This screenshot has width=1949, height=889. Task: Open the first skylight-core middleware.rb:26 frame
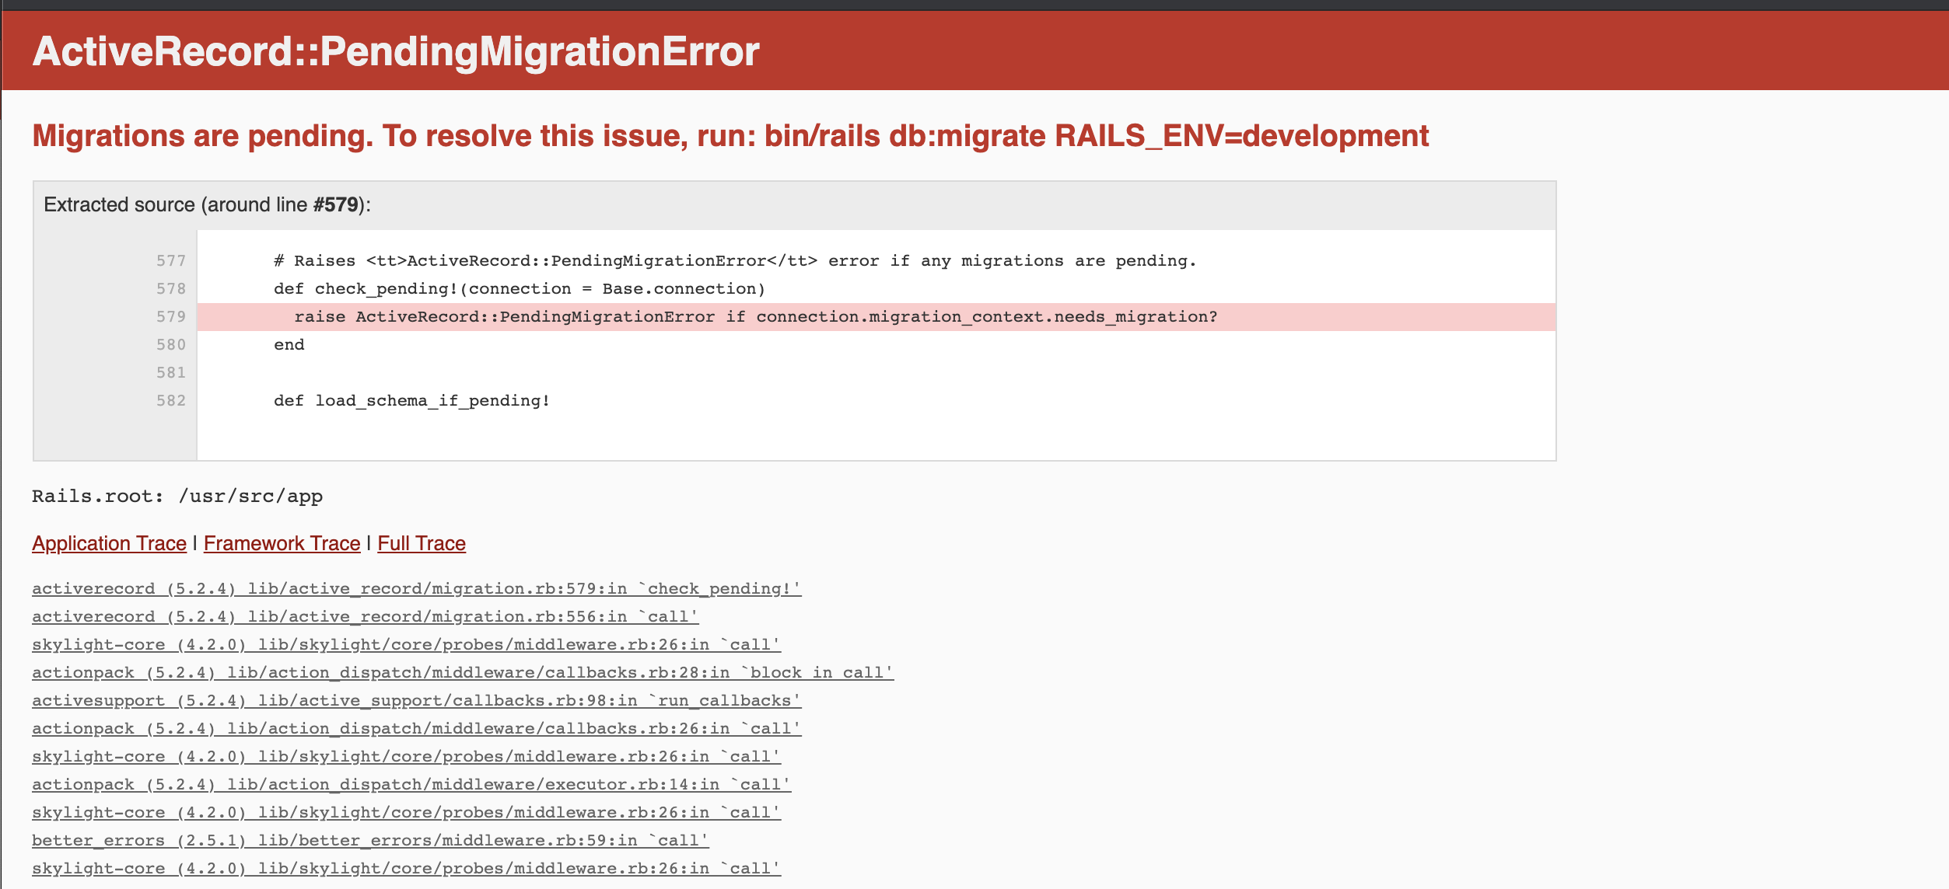point(405,644)
